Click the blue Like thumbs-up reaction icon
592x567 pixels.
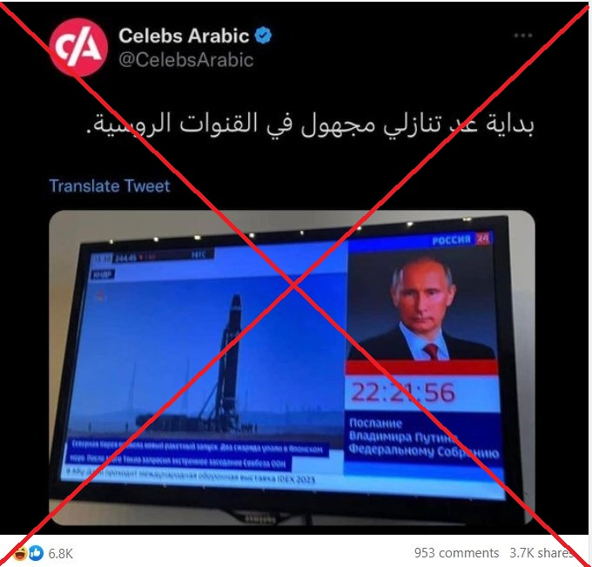click(x=37, y=553)
